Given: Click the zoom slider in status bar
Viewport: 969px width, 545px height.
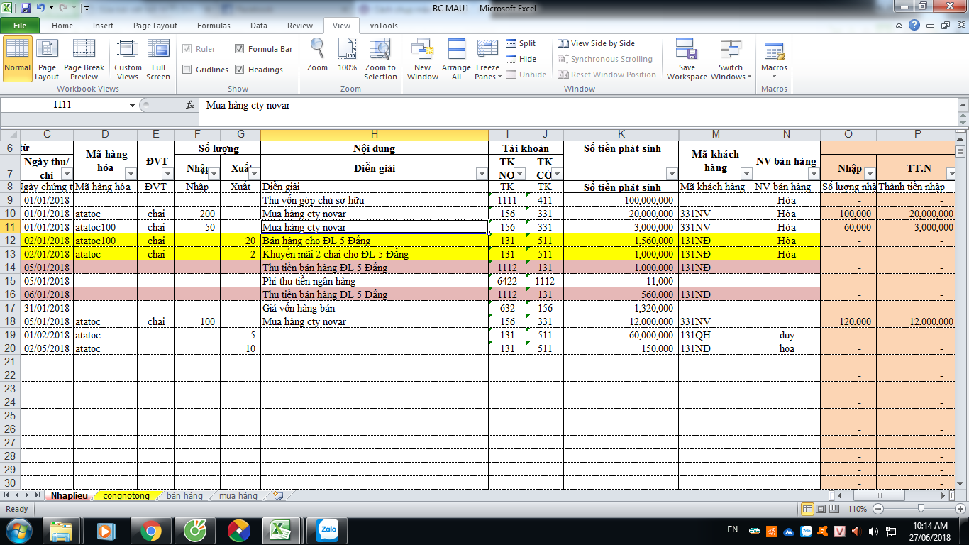Looking at the screenshot, I should tap(921, 509).
